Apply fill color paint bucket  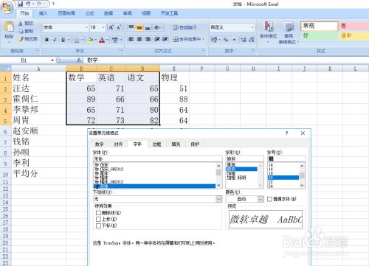click(90, 40)
